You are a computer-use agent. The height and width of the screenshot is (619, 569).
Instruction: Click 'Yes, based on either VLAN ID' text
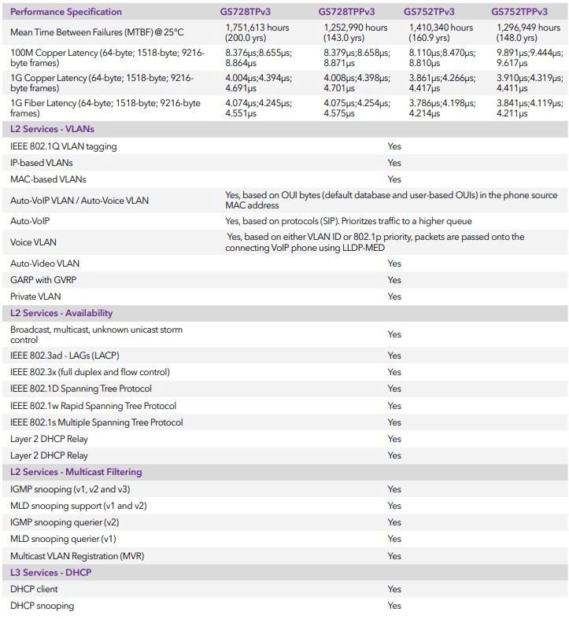[375, 242]
